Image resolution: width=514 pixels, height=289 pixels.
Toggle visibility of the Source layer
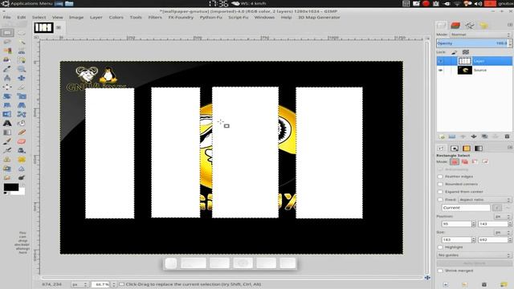tap(440, 70)
